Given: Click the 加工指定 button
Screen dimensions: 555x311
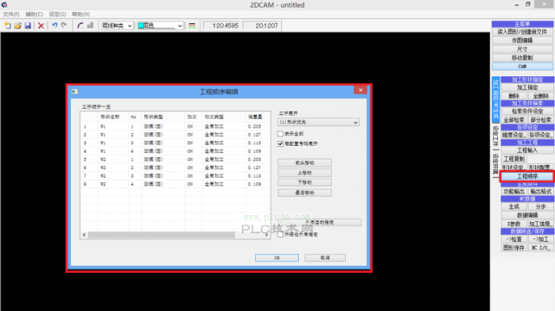Looking at the screenshot, I should [527, 87].
